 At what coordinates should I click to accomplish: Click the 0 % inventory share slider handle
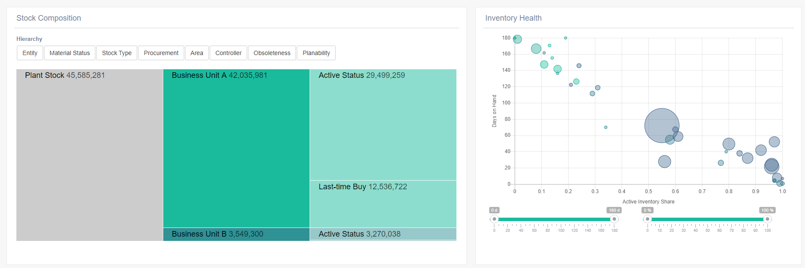tap(647, 219)
